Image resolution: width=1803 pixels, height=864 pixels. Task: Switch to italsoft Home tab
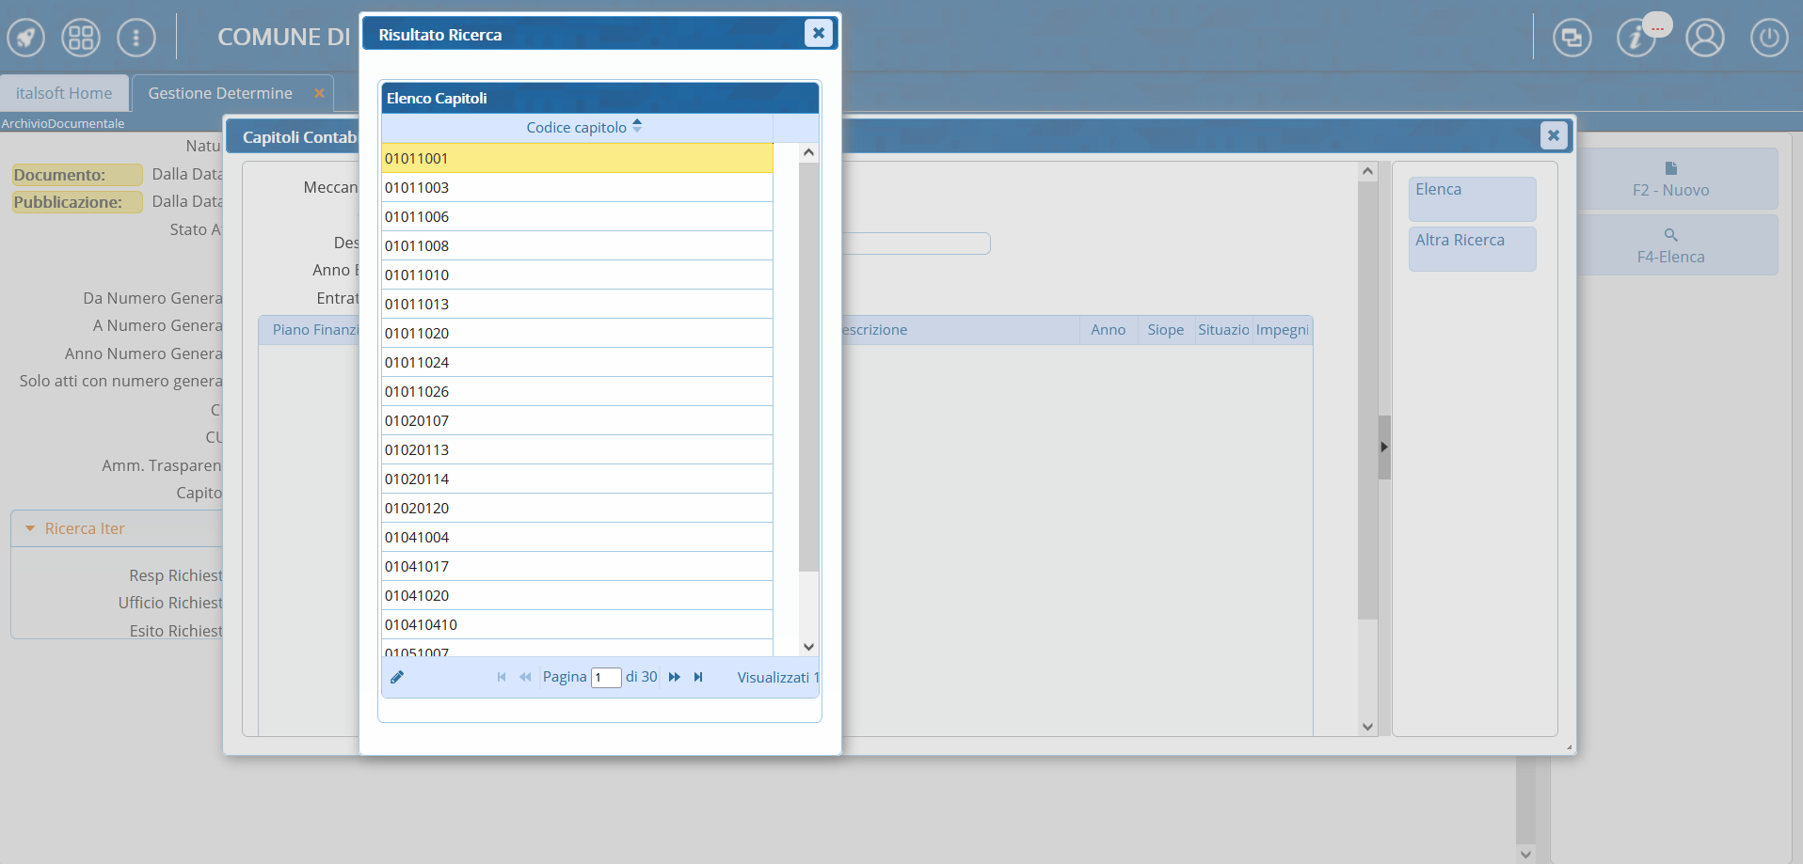[64, 93]
